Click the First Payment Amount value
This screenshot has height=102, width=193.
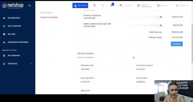coord(140,69)
